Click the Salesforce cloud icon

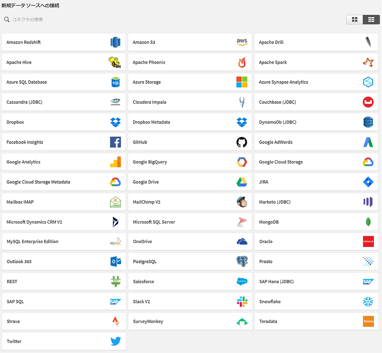tap(242, 281)
